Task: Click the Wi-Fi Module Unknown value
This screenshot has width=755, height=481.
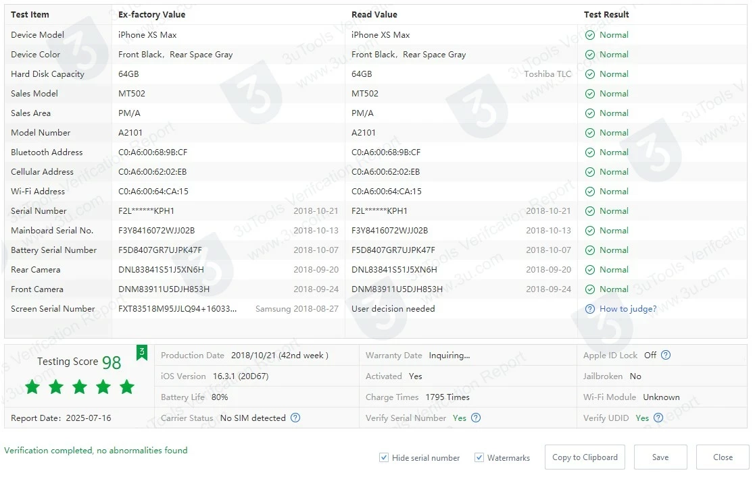Action: (661, 397)
